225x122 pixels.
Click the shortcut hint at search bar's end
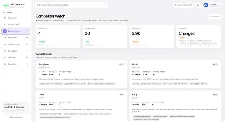pyautogui.click(x=104, y=5)
